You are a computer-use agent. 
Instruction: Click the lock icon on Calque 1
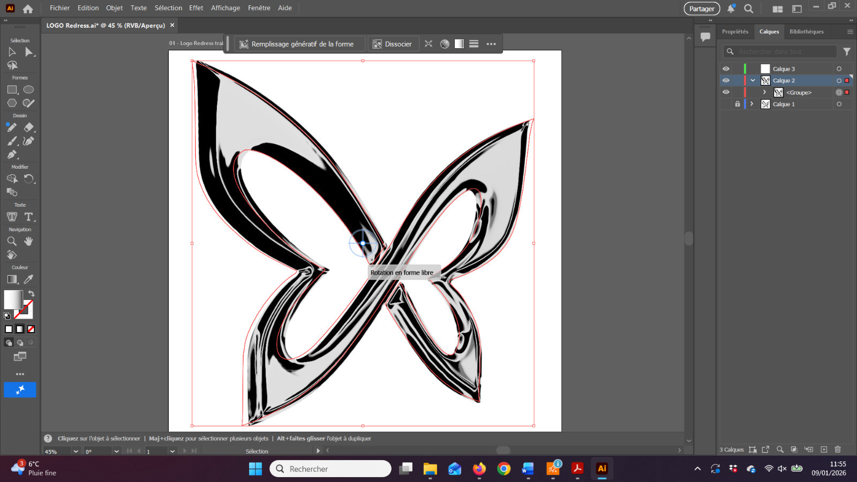pyautogui.click(x=738, y=104)
